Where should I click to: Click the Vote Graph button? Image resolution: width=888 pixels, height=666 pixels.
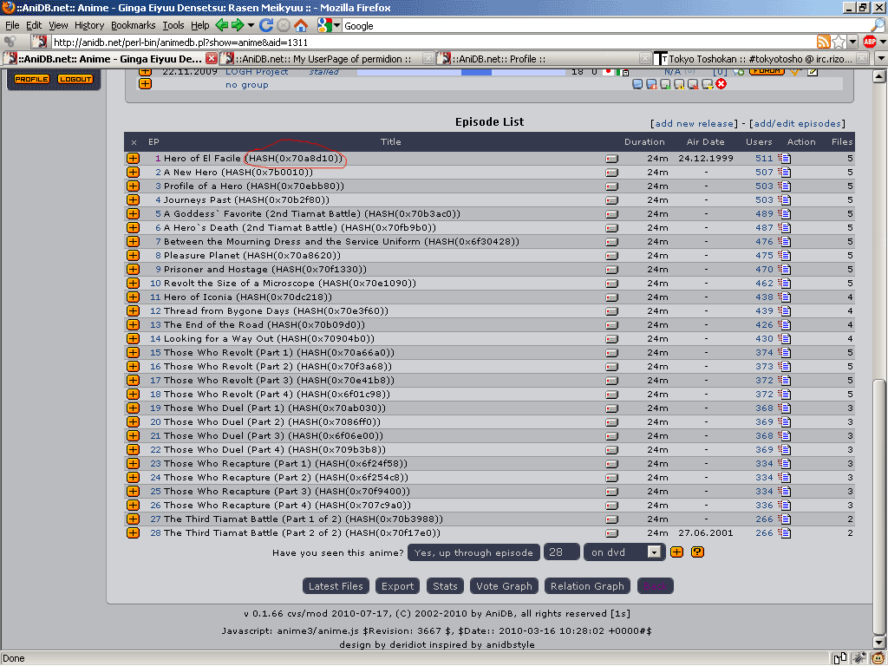[505, 586]
